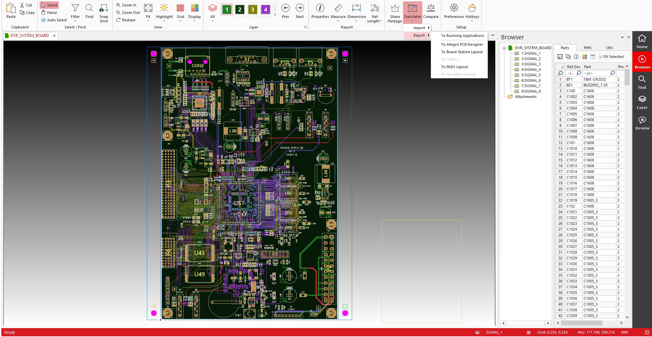The image size is (652, 337).
Task: Select the purple layer 4 swatch
Action: 265,9
